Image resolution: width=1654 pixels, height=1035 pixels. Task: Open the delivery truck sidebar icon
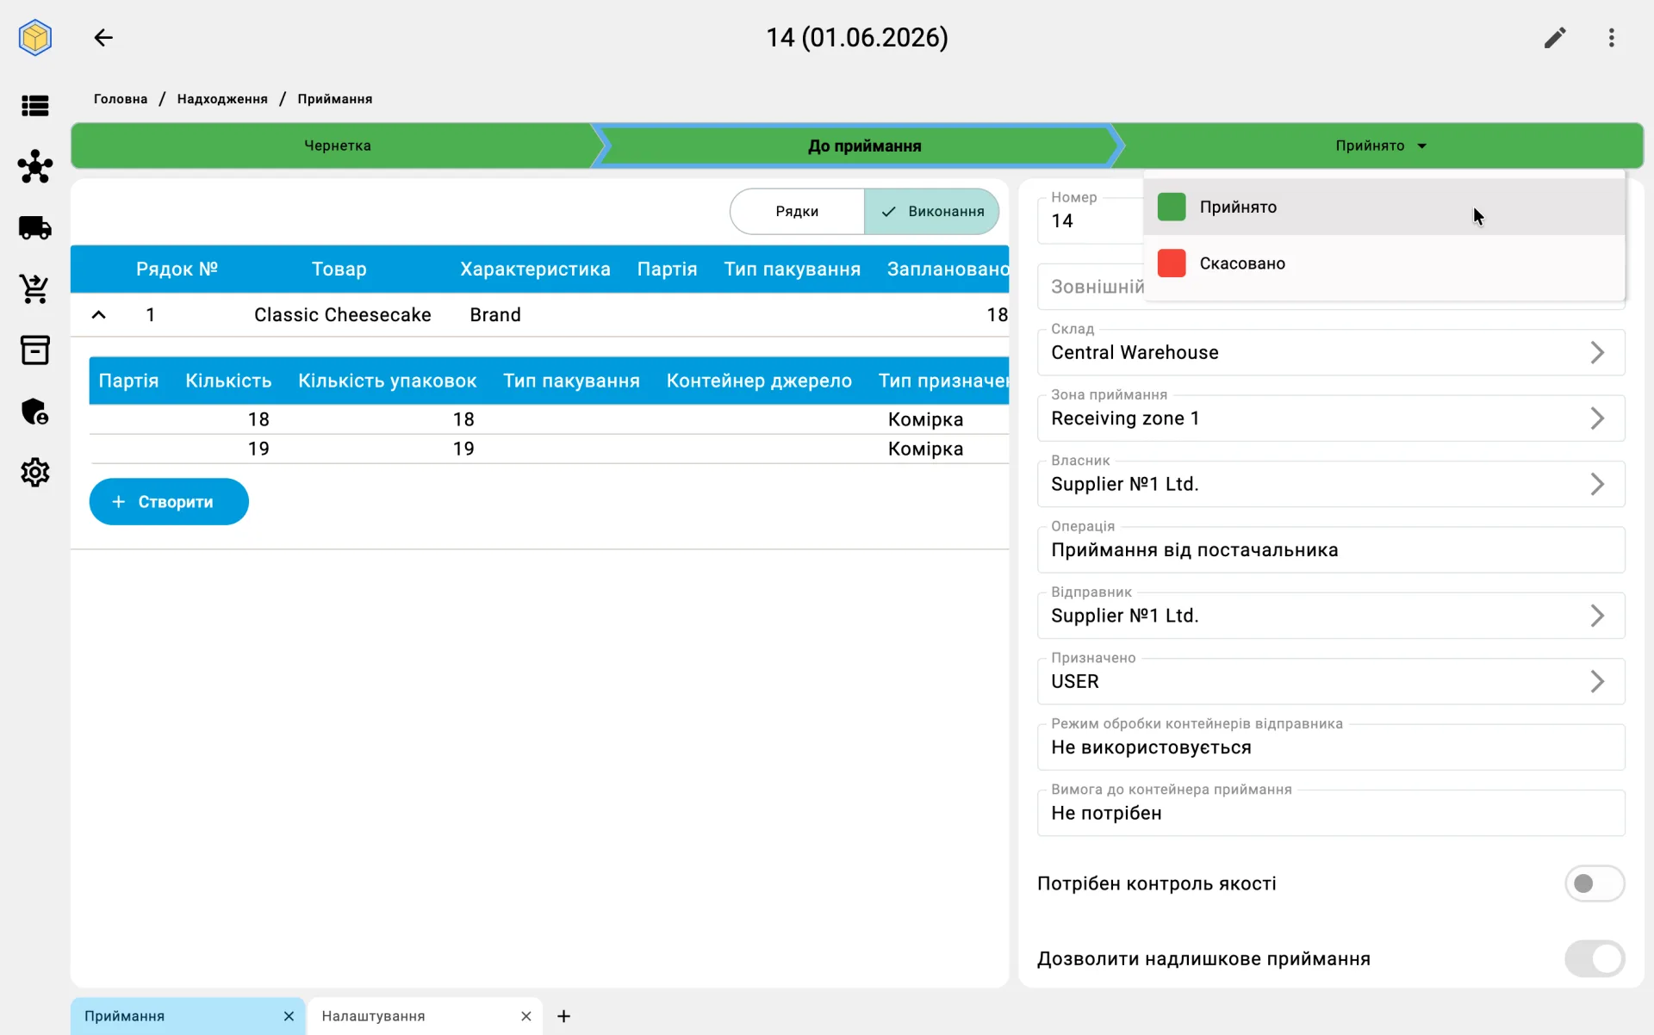point(35,227)
